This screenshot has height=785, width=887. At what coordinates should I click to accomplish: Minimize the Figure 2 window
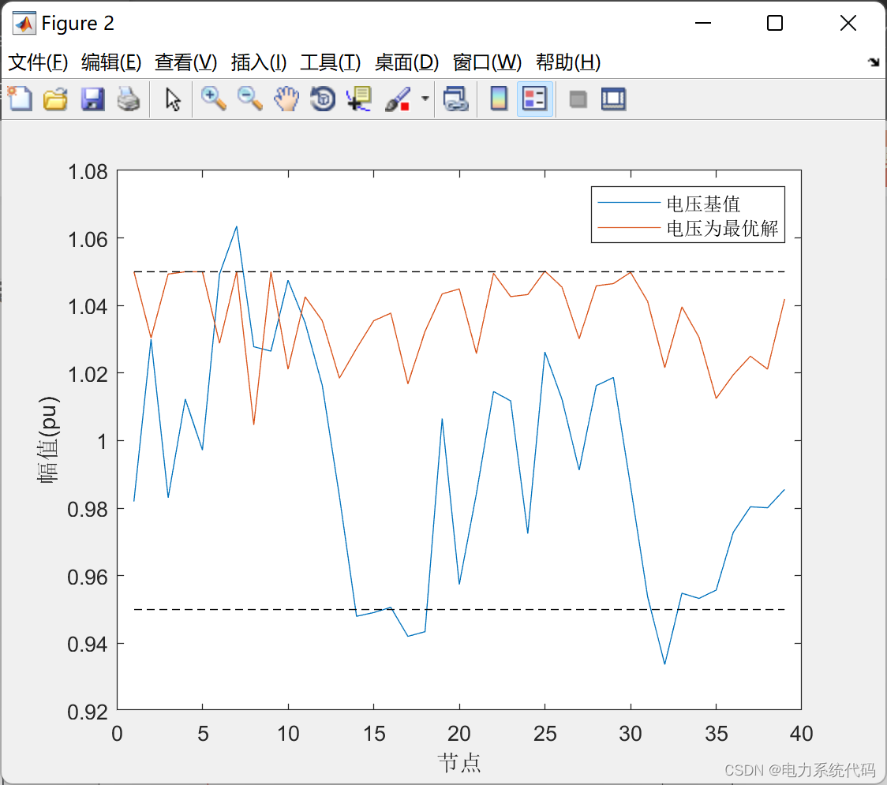point(702,23)
